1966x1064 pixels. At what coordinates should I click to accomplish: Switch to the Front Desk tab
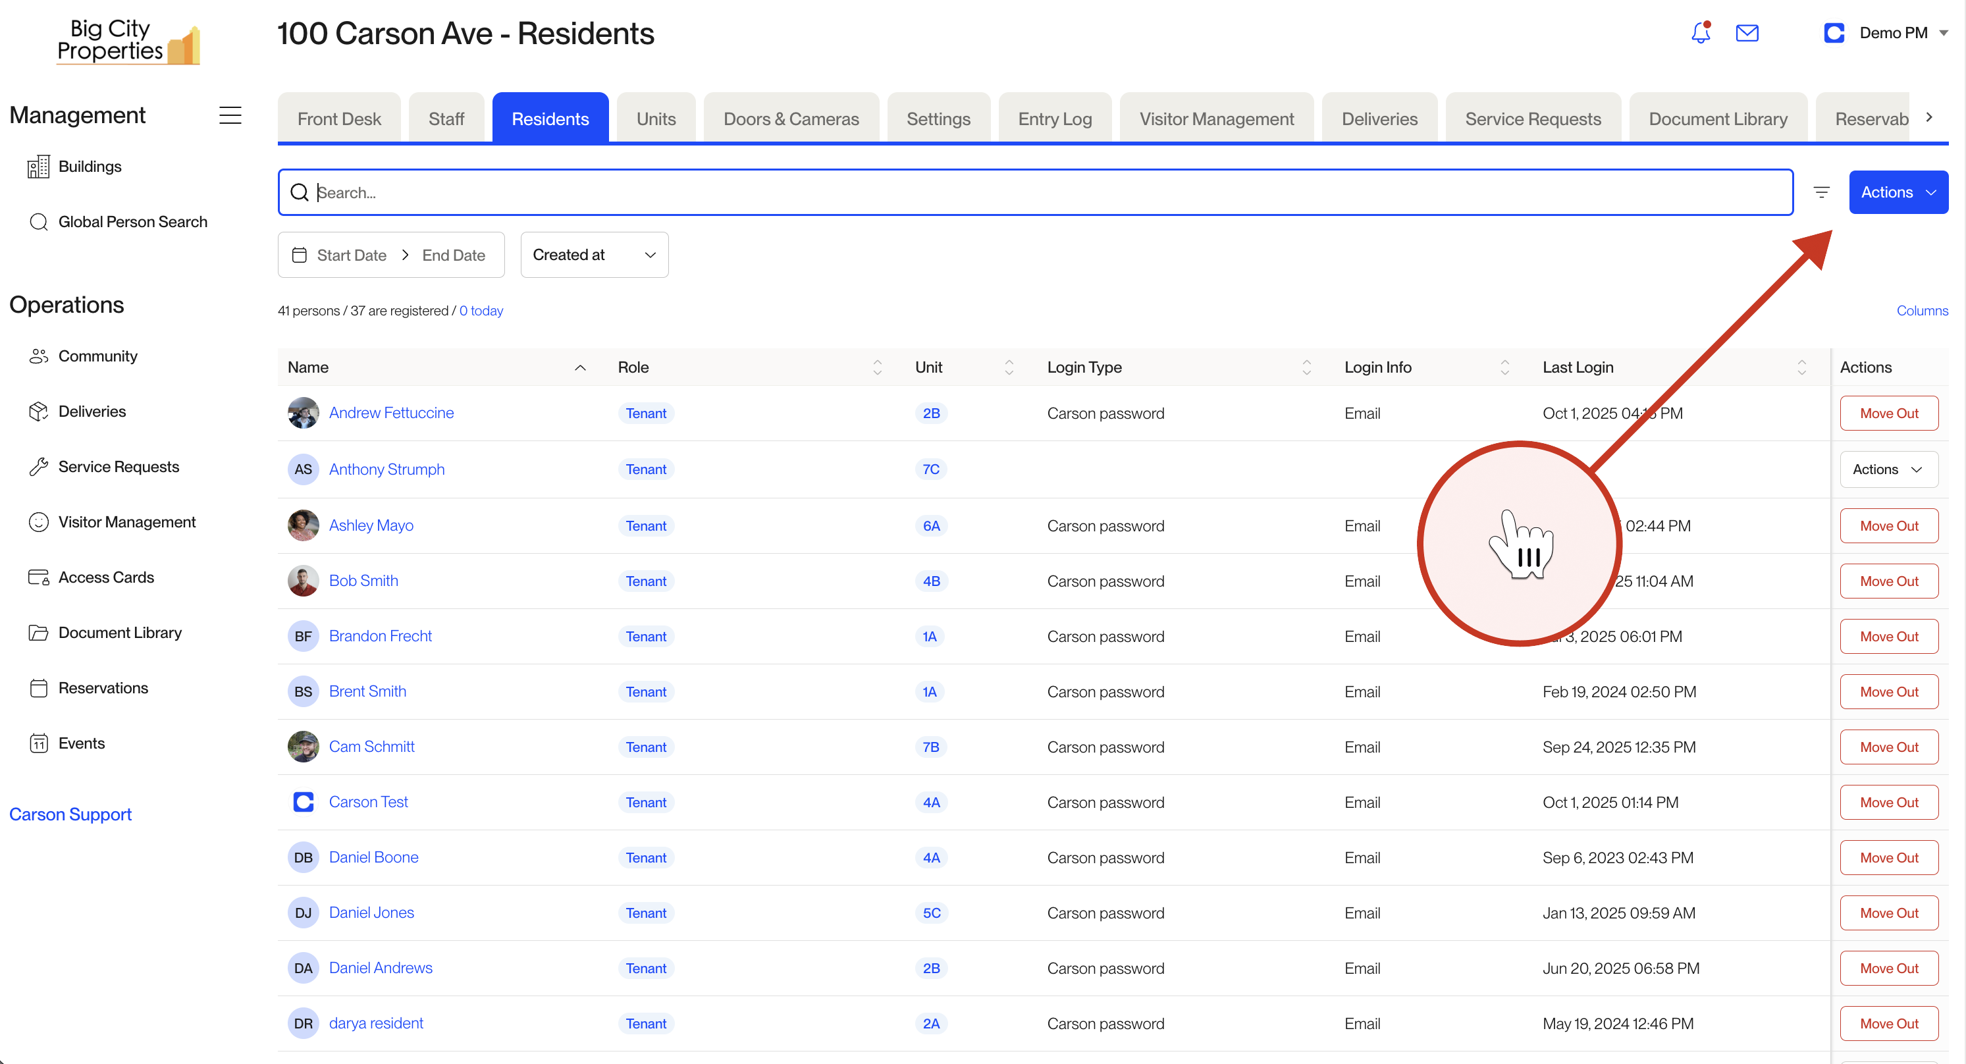coord(339,119)
